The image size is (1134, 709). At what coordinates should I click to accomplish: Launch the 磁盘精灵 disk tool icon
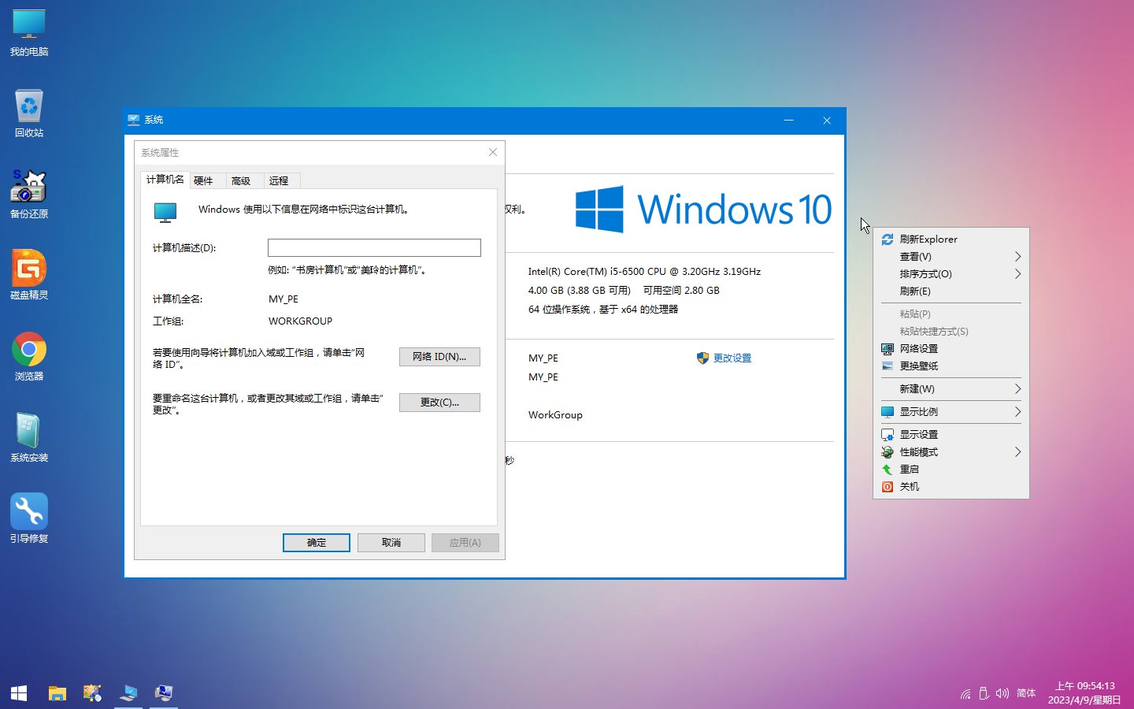click(29, 276)
